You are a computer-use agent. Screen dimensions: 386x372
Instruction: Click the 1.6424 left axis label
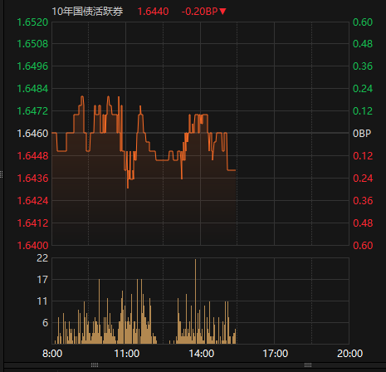[32, 201]
